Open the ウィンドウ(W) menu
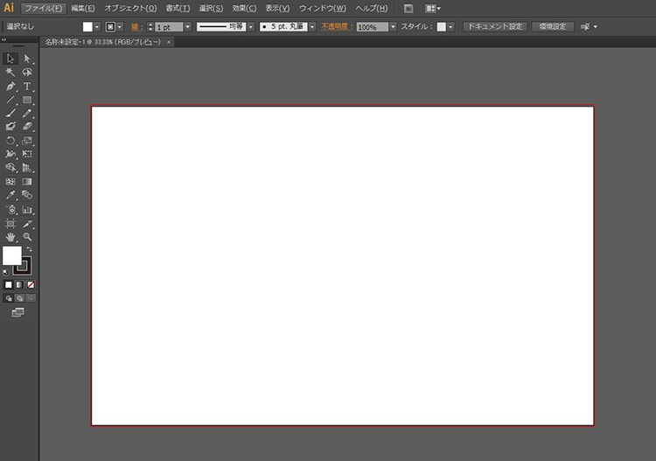 [x=323, y=9]
